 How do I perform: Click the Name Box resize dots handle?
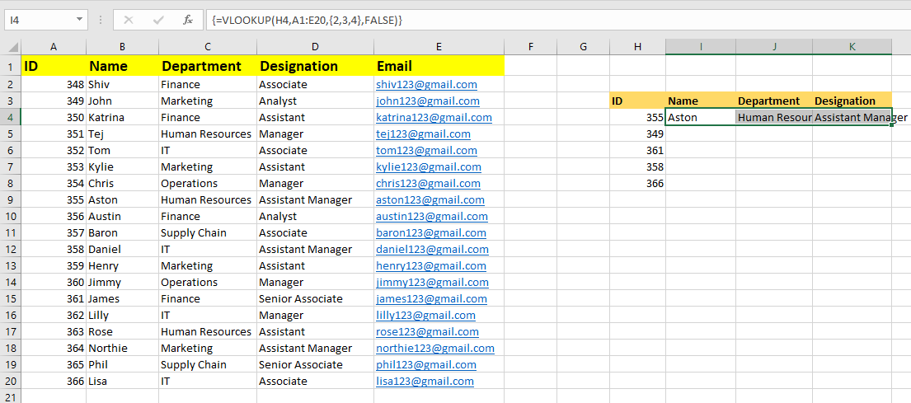click(x=100, y=19)
